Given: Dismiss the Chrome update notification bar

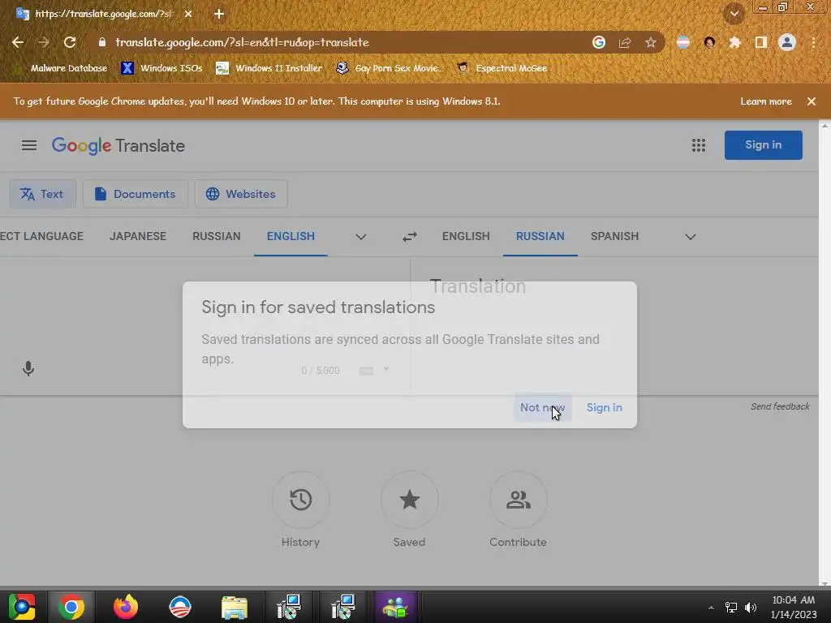Looking at the screenshot, I should tap(812, 101).
